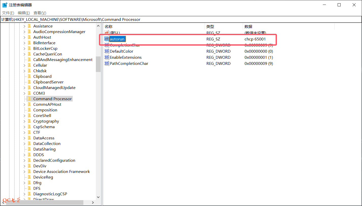Open the 编辑(E) menu

24,13
